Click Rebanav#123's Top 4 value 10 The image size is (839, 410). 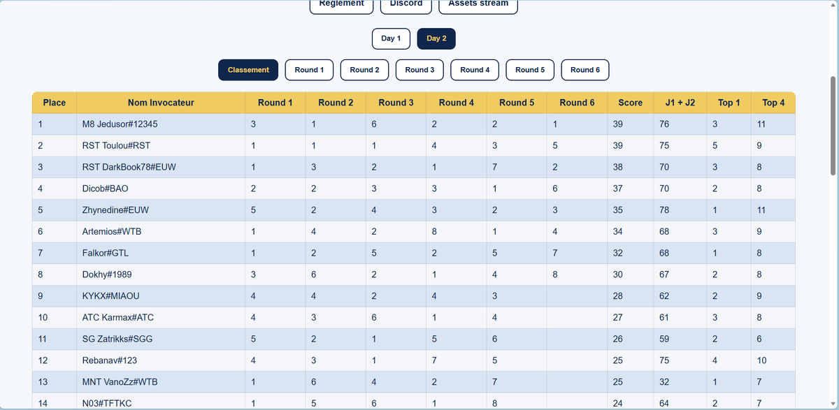pyautogui.click(x=761, y=361)
